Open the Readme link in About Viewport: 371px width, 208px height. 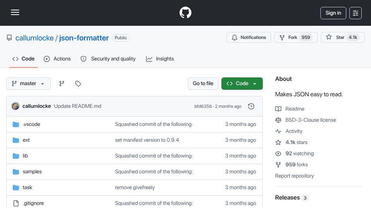tap(295, 109)
